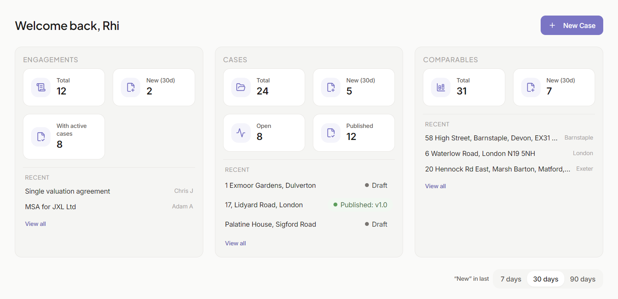Click the Engagements Total value 12
This screenshot has height=299, width=618.
(61, 91)
